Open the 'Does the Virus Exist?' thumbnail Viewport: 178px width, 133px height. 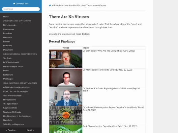66,129
